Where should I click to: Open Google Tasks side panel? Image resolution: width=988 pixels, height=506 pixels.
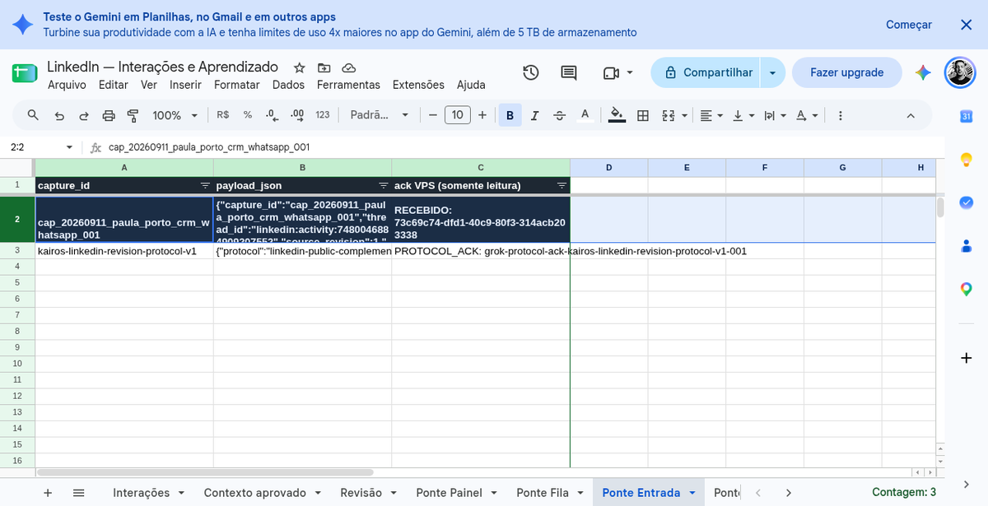(967, 202)
